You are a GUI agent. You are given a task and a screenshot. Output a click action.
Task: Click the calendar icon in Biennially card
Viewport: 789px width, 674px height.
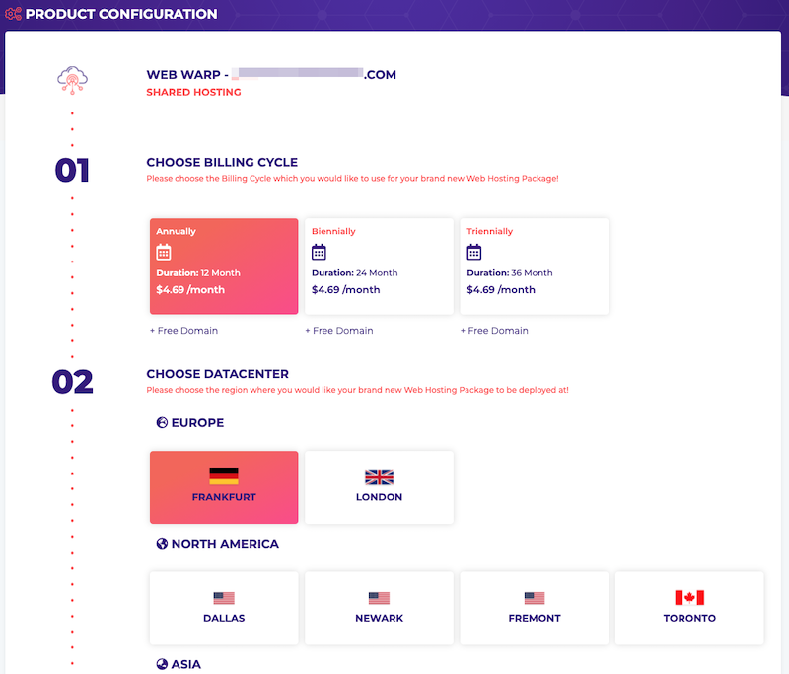click(319, 252)
